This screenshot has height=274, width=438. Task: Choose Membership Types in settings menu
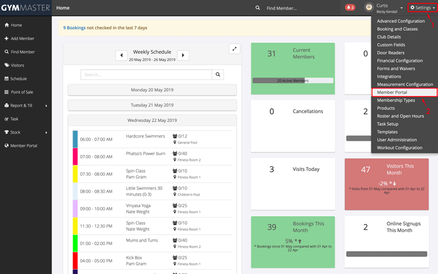coord(395,100)
